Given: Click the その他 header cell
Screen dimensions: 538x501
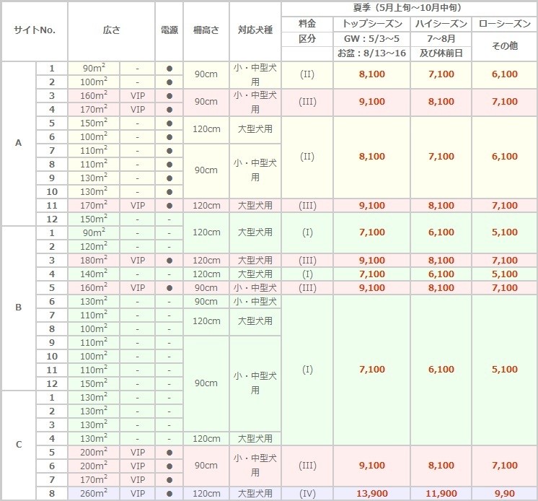Looking at the screenshot, I should tap(505, 46).
